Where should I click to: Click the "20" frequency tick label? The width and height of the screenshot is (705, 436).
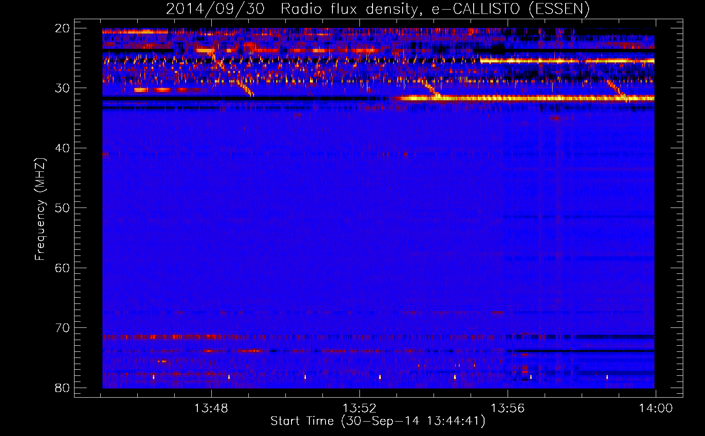tap(63, 28)
